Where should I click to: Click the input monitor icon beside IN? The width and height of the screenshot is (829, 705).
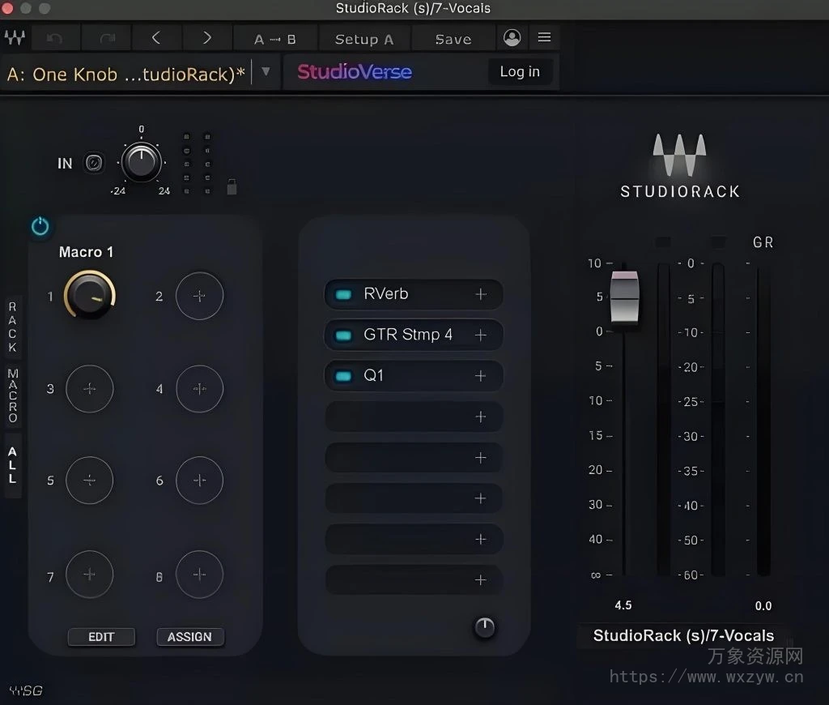click(94, 163)
